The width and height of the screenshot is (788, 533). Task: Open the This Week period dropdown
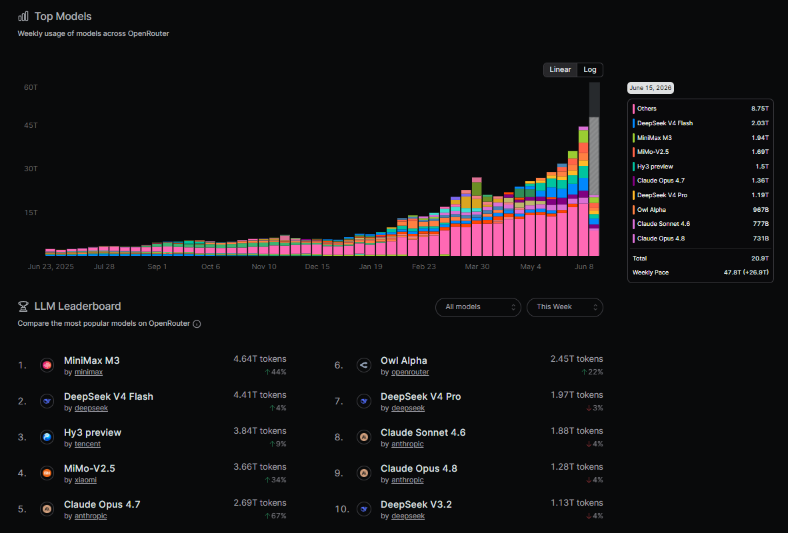click(565, 307)
